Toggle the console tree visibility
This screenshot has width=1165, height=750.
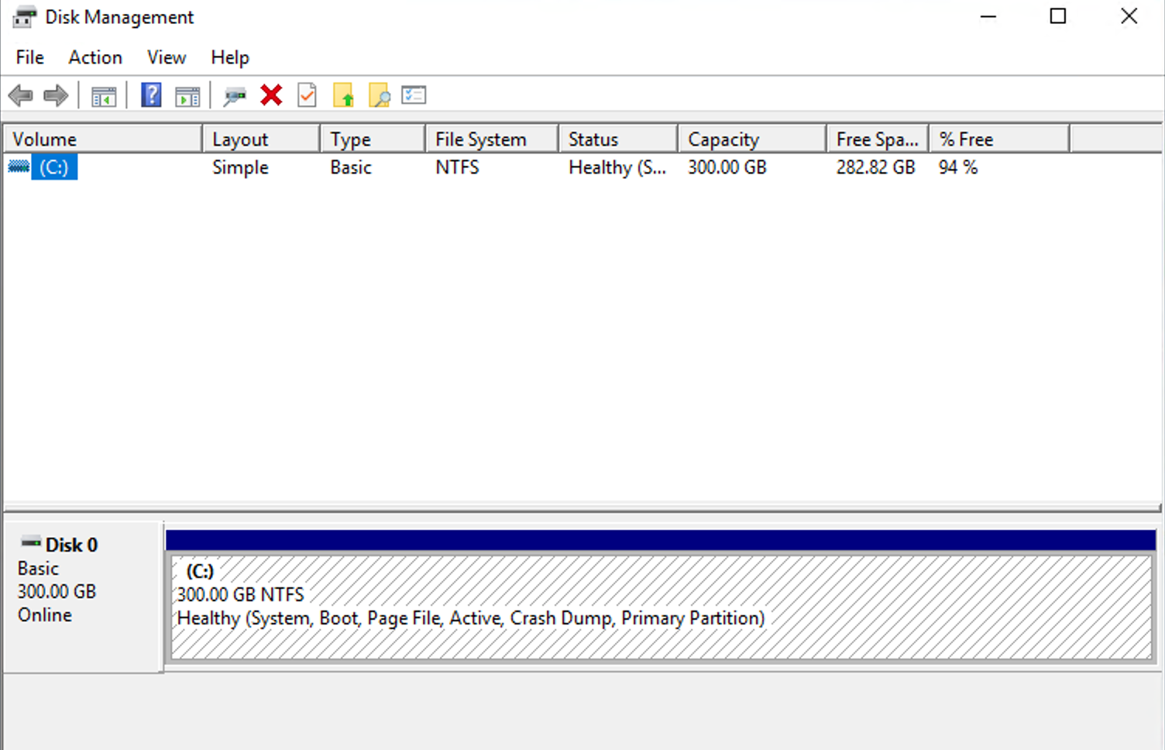tap(104, 95)
